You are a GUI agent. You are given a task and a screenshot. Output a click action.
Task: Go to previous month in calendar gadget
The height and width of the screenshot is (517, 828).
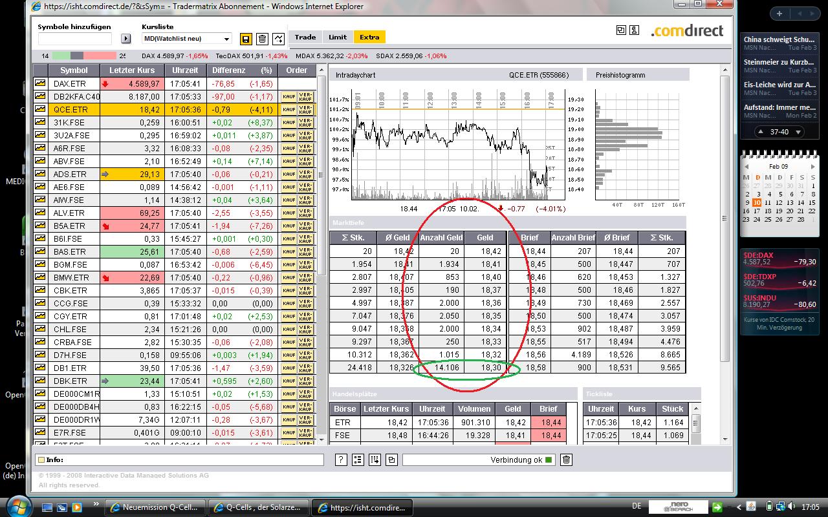point(746,167)
